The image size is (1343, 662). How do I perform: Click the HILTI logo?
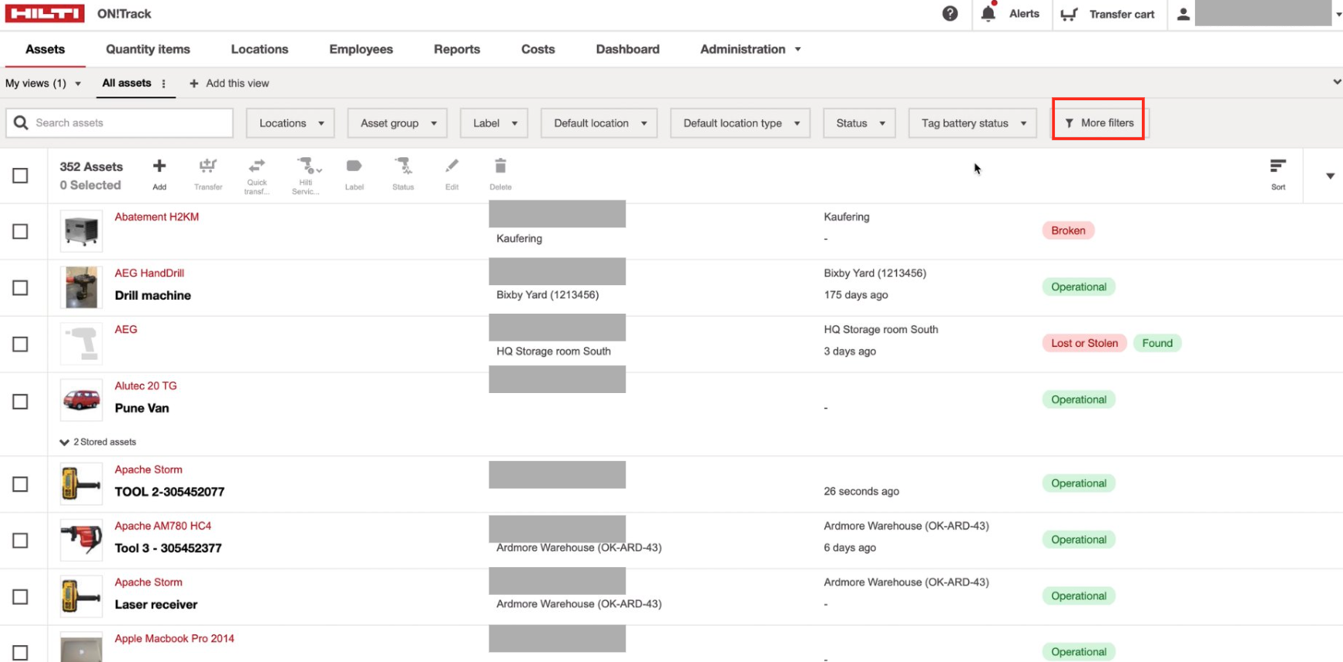click(x=45, y=14)
